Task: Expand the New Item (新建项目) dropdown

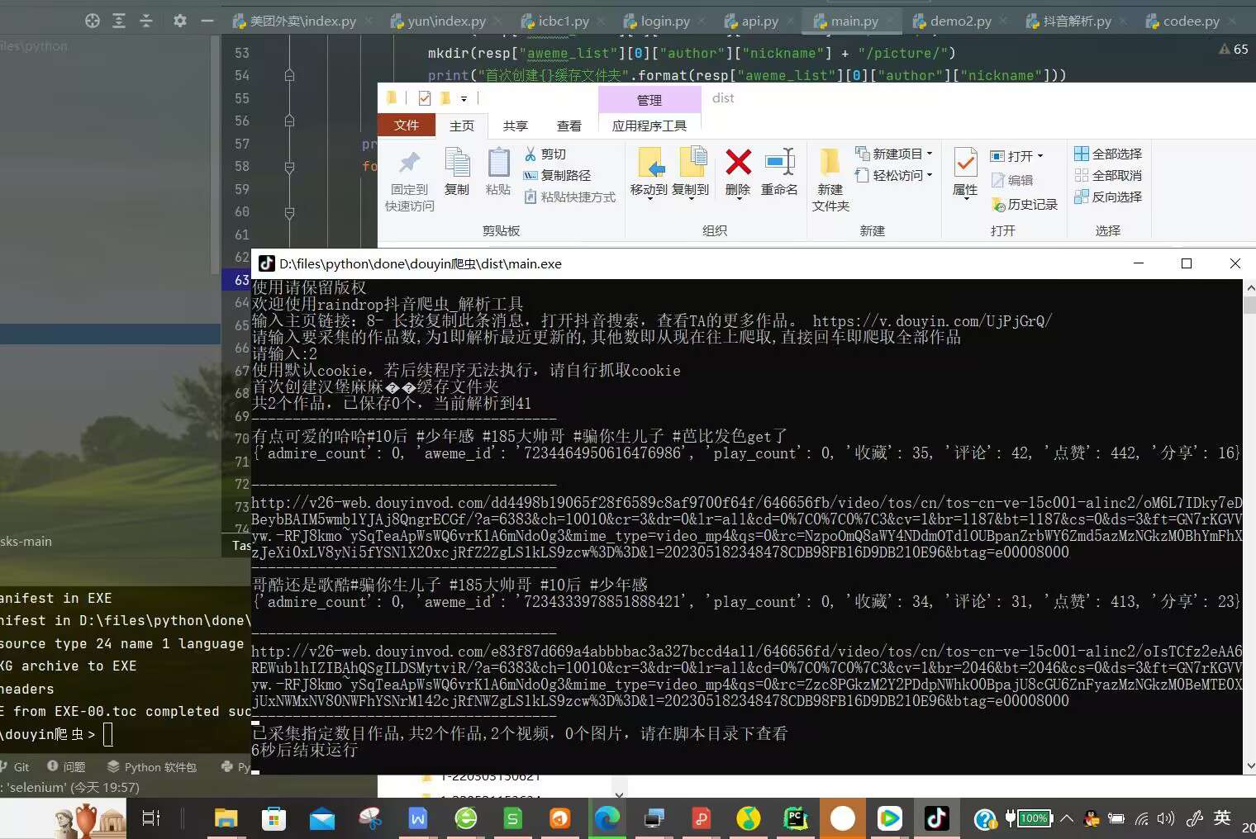Action: [x=930, y=154]
